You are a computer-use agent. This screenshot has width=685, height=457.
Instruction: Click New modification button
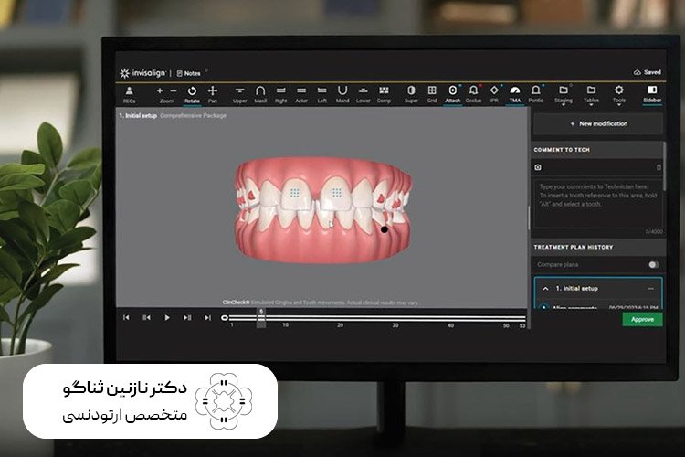coord(598,124)
